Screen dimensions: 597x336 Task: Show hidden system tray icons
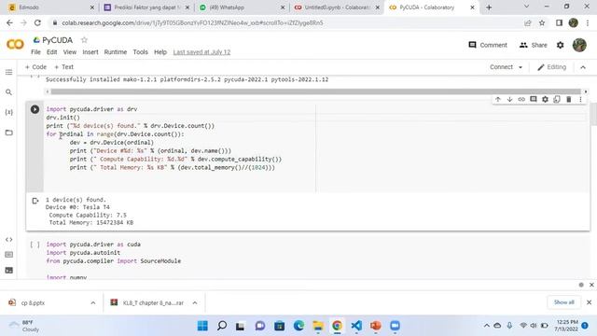pyautogui.click(x=487, y=326)
